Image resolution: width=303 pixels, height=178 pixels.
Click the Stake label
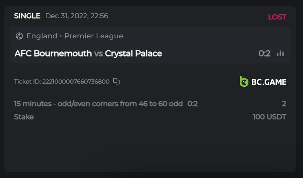click(24, 117)
